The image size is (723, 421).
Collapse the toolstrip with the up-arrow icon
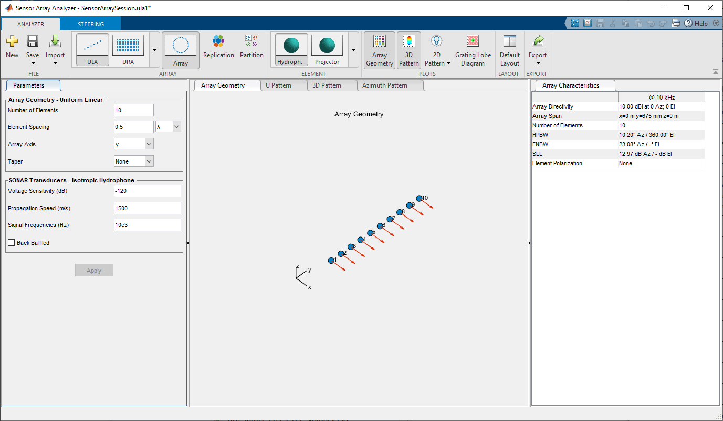pyautogui.click(x=715, y=72)
